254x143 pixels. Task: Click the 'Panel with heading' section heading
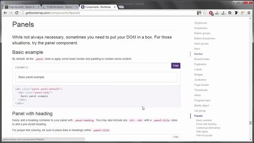[x=33, y=114]
